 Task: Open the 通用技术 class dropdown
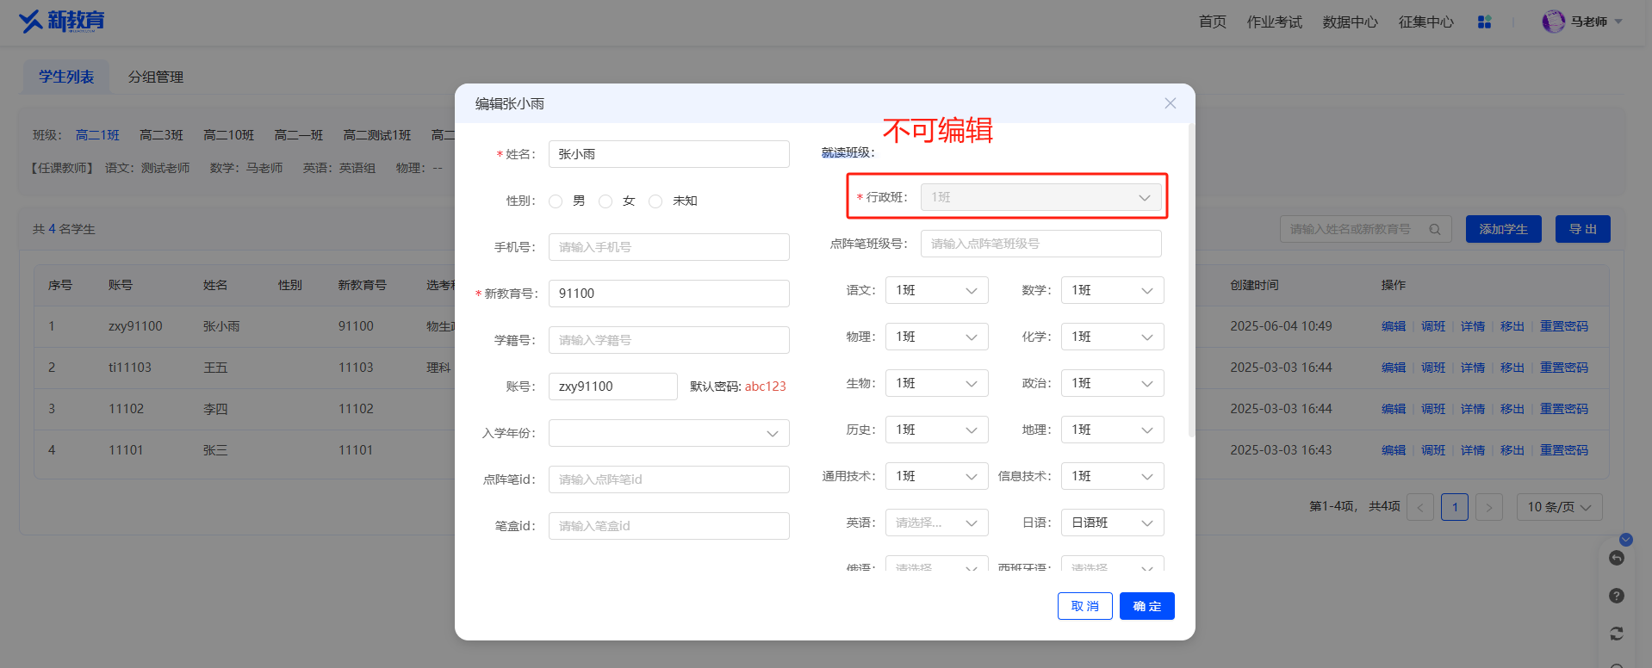pyautogui.click(x=937, y=476)
